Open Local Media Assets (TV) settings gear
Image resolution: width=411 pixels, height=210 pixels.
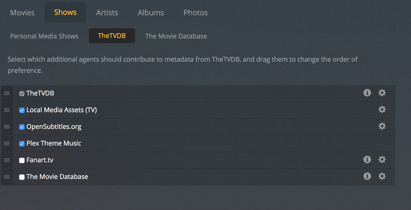382,110
